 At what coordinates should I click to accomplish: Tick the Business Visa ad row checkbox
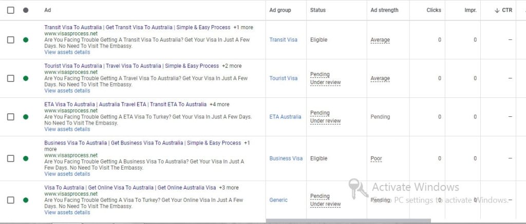coord(11,158)
